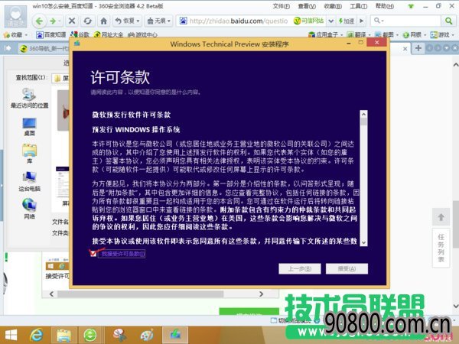The width and height of the screenshot is (459, 344).
Task: Toggle the sidebar icon left of tabs
Action: [x=8, y=48]
